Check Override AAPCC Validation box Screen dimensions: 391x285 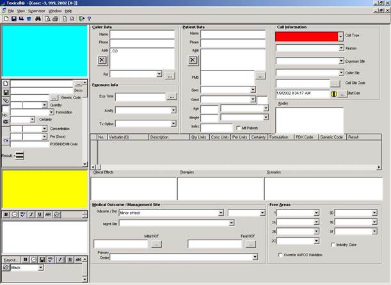point(280,255)
